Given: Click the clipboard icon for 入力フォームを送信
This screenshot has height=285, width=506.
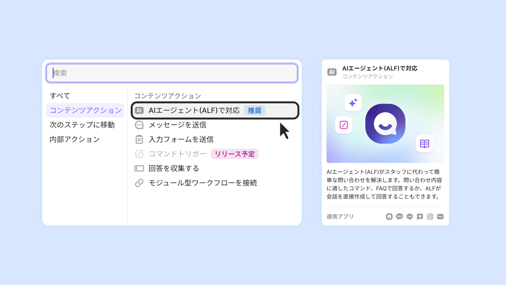Looking at the screenshot, I should 139,140.
